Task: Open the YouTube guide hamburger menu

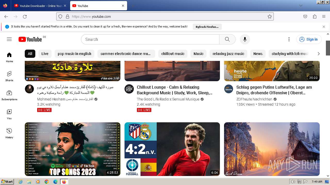Action: click(x=9, y=39)
